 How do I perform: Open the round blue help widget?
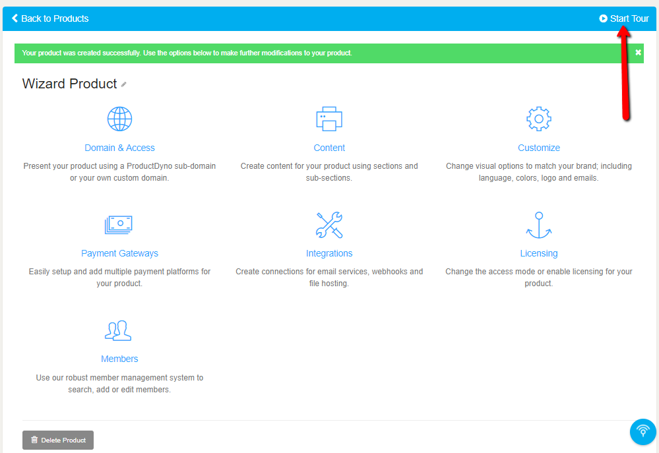tap(643, 431)
